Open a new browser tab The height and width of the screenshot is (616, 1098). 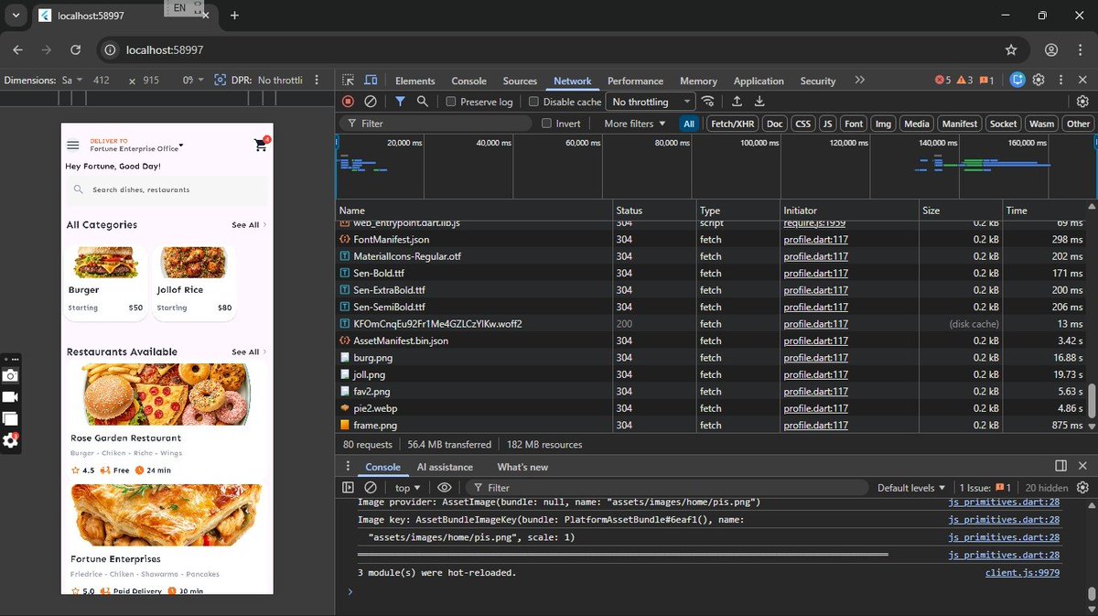click(234, 16)
